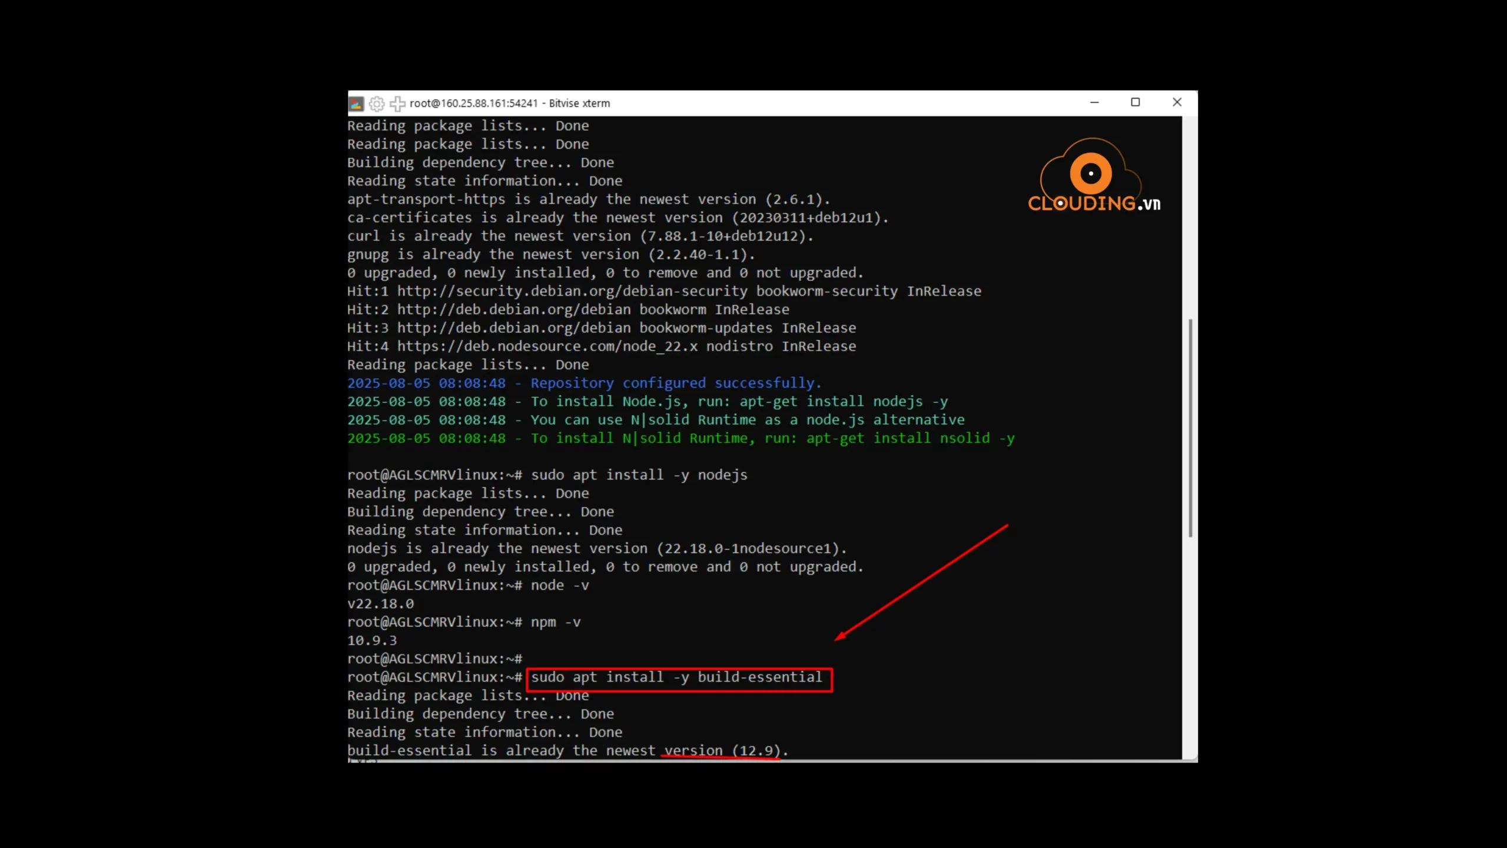Click the command 'npm -v'
The height and width of the screenshot is (848, 1507).
pyautogui.click(x=556, y=622)
